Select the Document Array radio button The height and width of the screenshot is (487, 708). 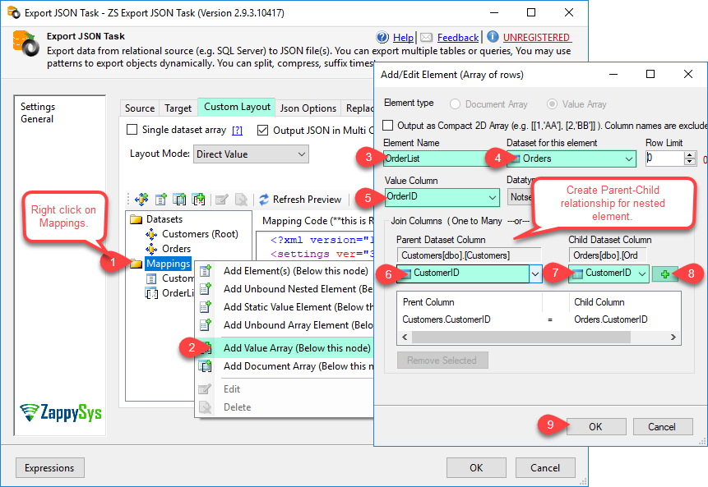(455, 104)
